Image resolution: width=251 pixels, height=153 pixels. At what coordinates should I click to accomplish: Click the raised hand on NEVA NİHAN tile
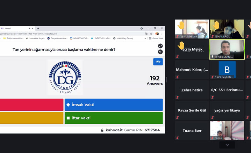(x=181, y=25)
